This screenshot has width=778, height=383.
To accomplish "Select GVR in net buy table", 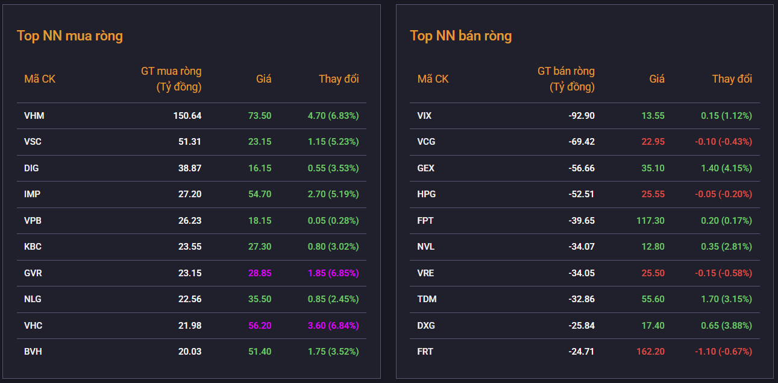I will pos(33,273).
